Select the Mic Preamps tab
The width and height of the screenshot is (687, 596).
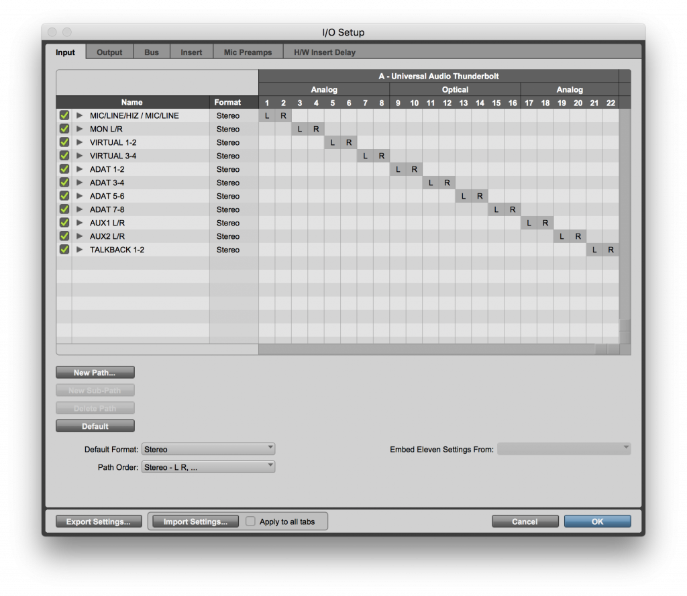[247, 51]
